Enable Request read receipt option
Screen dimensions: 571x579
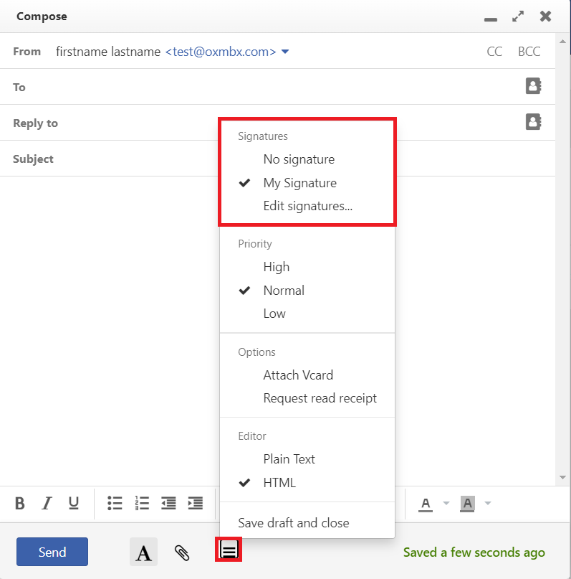320,398
